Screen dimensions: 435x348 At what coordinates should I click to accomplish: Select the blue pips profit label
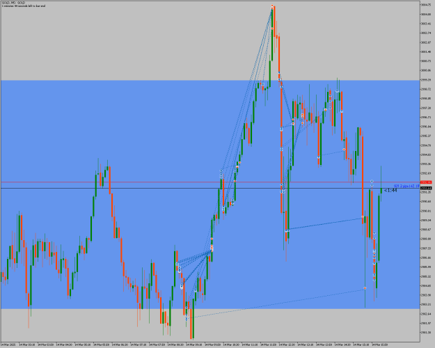click(x=406, y=186)
